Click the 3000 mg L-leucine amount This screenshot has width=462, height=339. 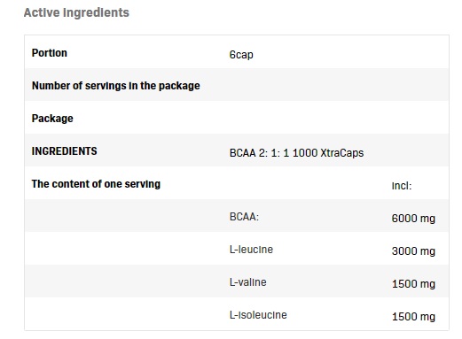pos(413,251)
